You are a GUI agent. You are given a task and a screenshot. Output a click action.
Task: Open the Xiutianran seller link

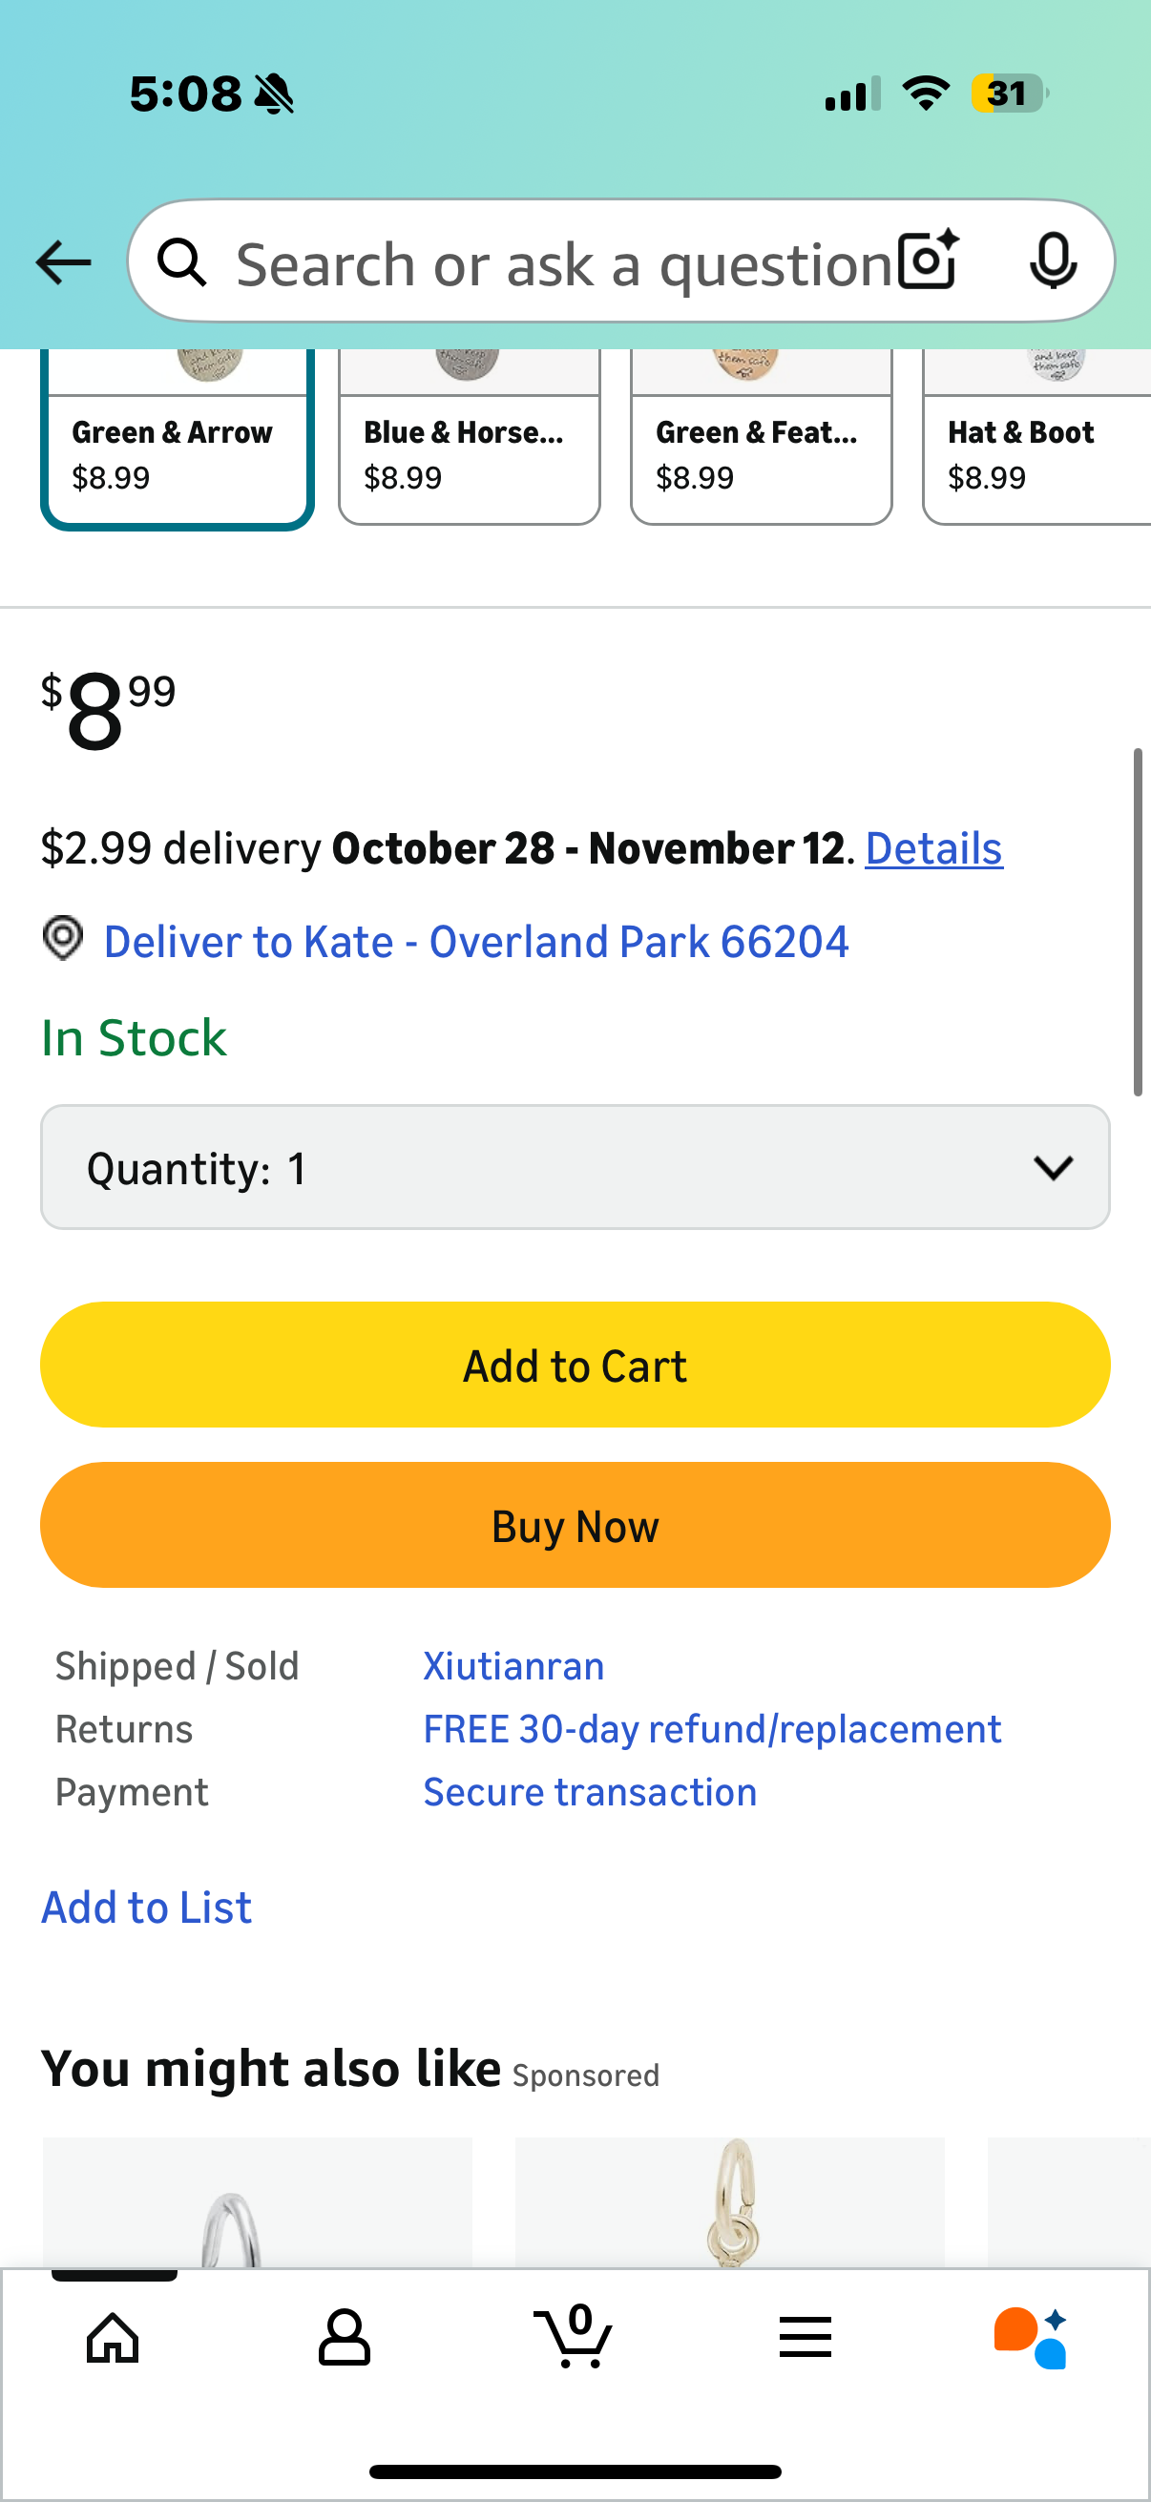[513, 1667]
